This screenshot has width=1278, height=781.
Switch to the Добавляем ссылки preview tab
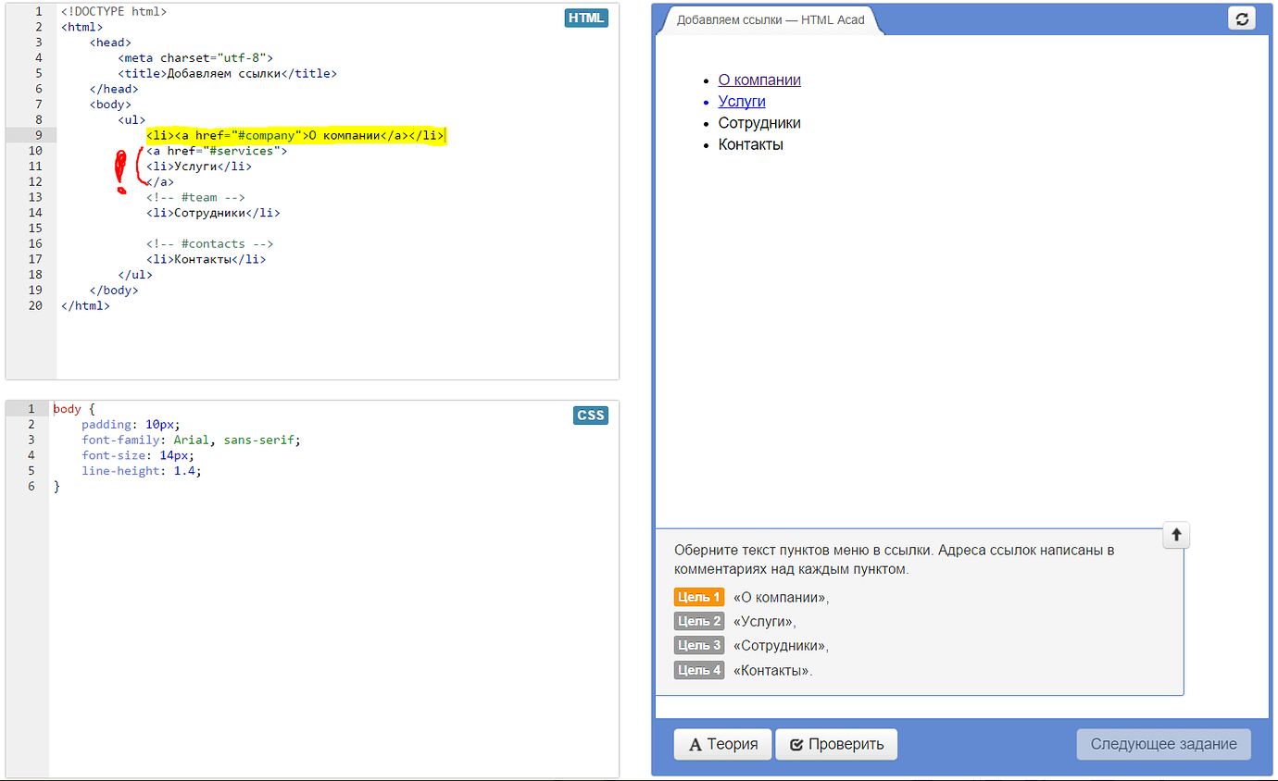(770, 19)
